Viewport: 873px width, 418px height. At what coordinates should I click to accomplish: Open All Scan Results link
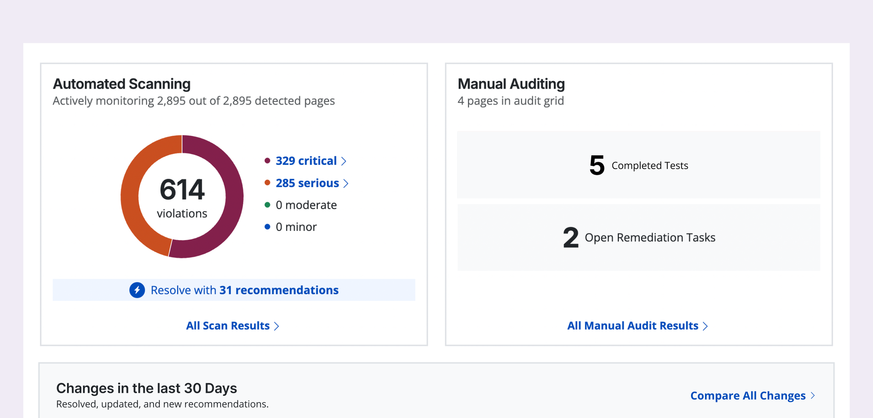pos(233,325)
